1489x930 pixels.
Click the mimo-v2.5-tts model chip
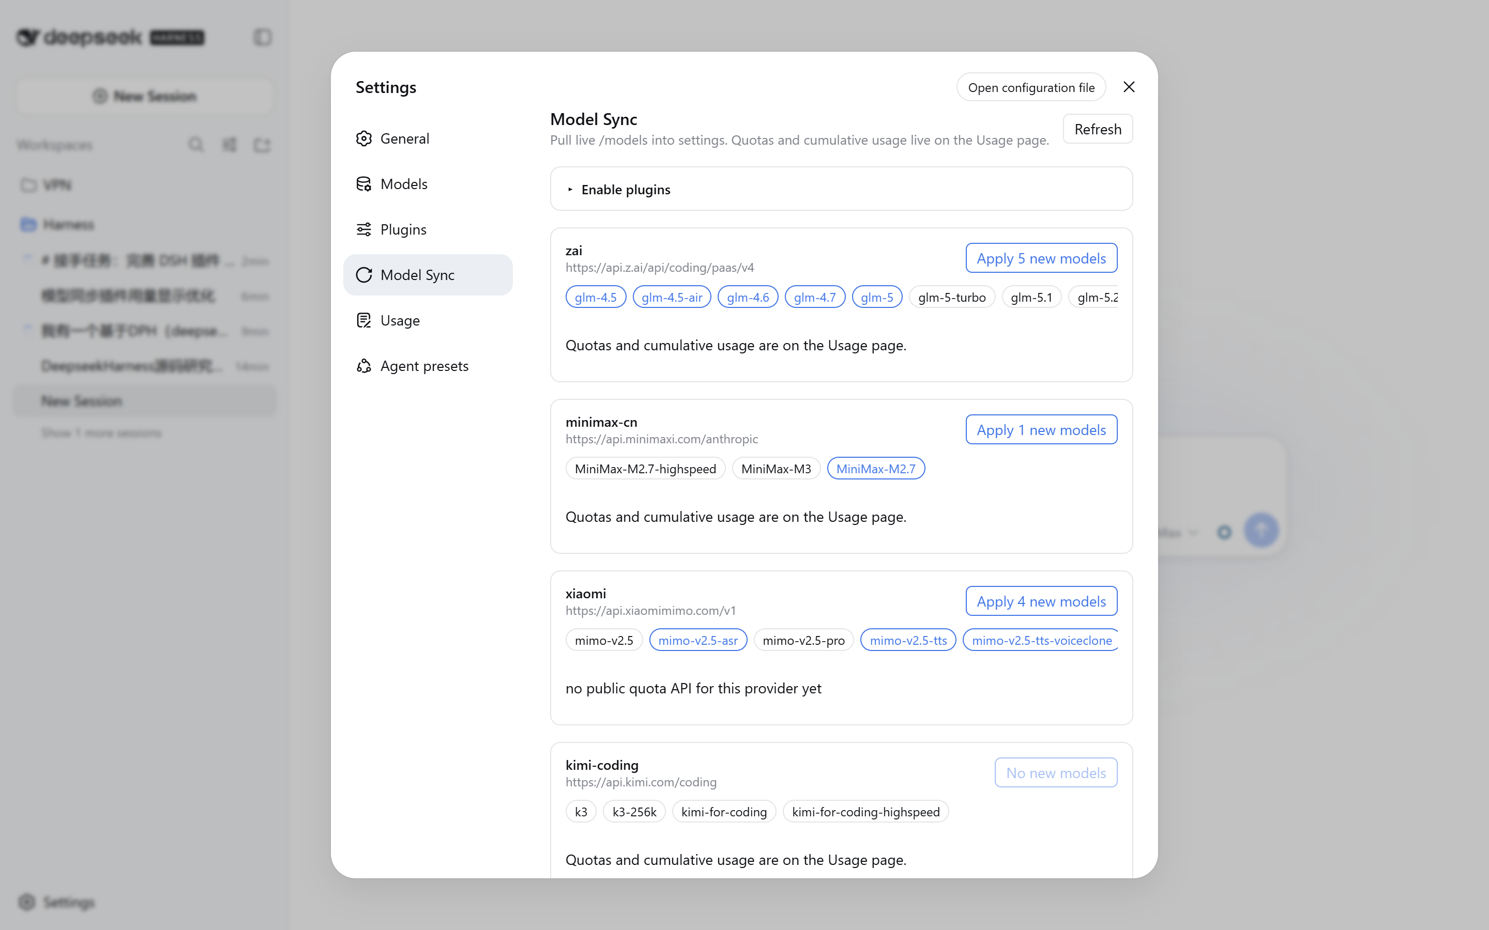[908, 640]
